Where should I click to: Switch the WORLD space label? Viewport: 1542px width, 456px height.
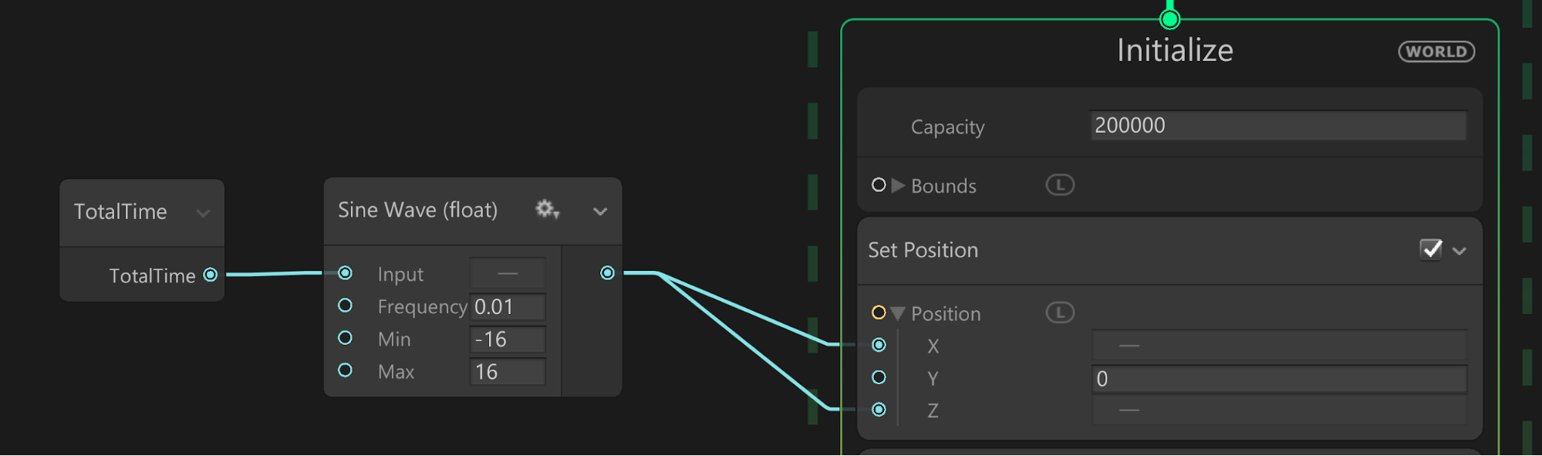coord(1436,52)
